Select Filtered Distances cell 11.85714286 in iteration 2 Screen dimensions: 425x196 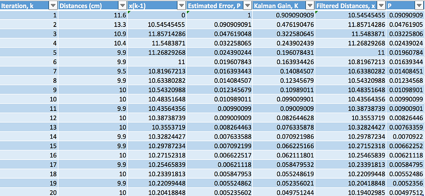(350, 24)
